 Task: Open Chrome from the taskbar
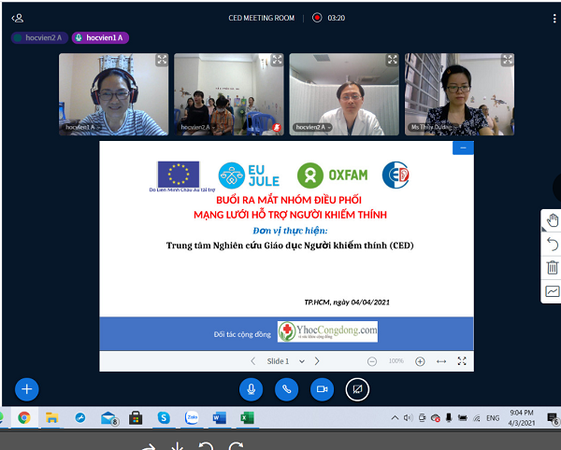24,417
